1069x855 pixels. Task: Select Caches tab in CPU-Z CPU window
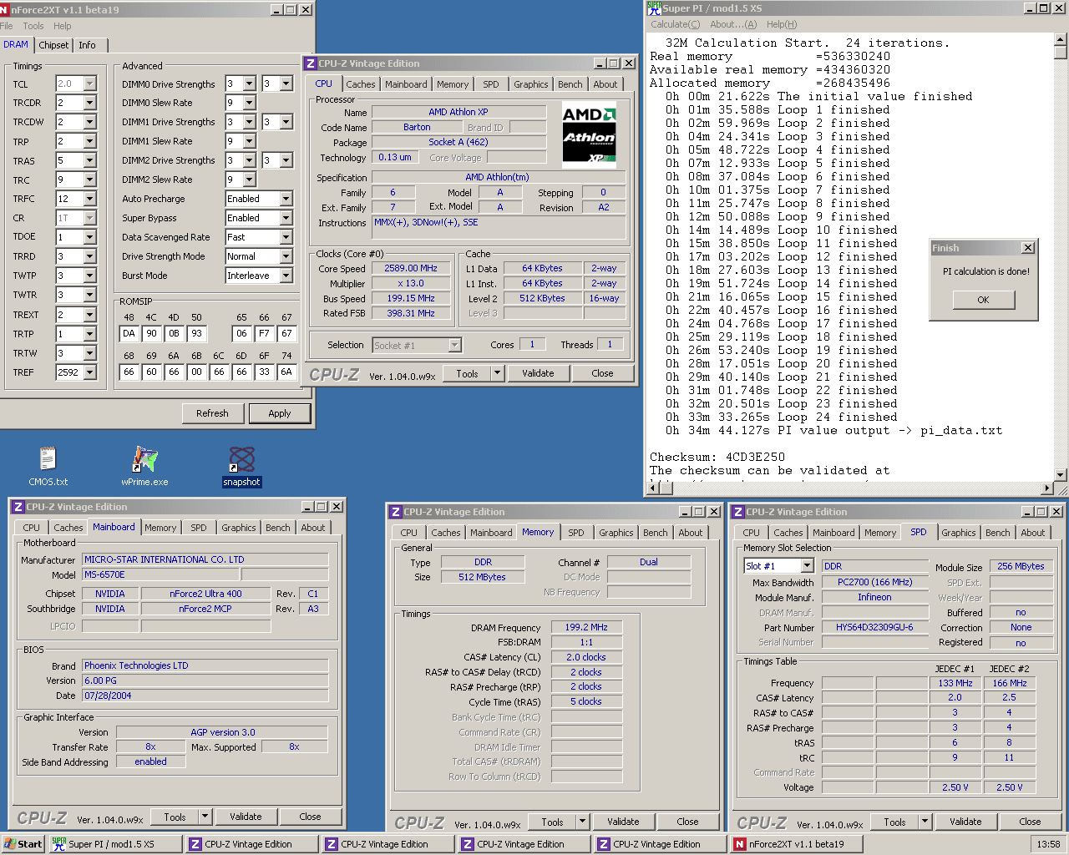pos(360,84)
